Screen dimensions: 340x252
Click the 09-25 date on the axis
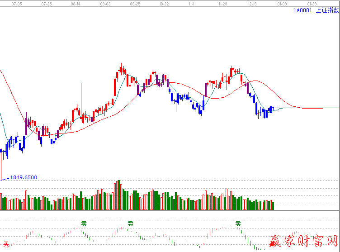point(135,3)
